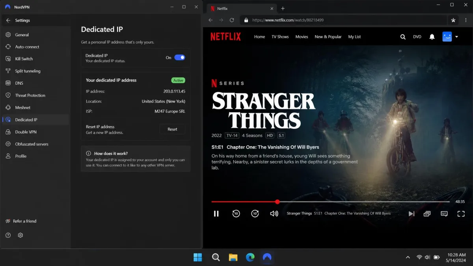
Task: Open Microsoft Edge from taskbar
Action: click(250, 257)
